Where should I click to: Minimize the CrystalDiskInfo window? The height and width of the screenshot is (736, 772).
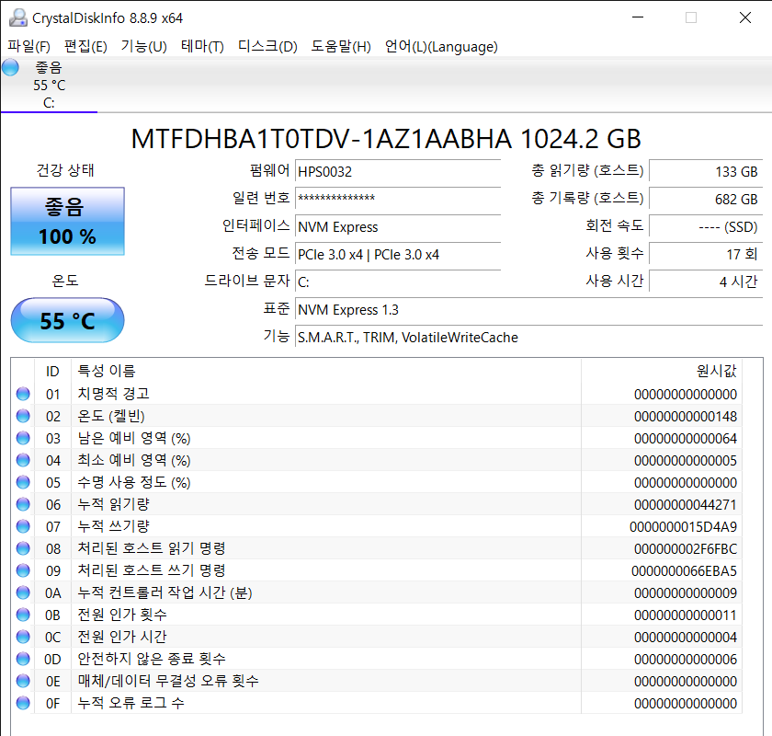[x=638, y=17]
